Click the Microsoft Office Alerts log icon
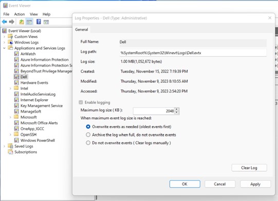Image resolution: width=278 pixels, height=201 pixels. click(x=16, y=123)
